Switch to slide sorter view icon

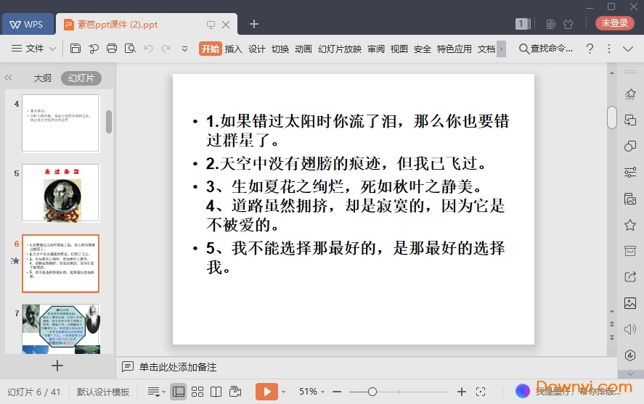[x=197, y=392]
